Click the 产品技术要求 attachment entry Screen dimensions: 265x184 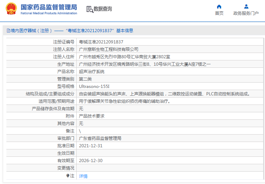(x=92, y=116)
